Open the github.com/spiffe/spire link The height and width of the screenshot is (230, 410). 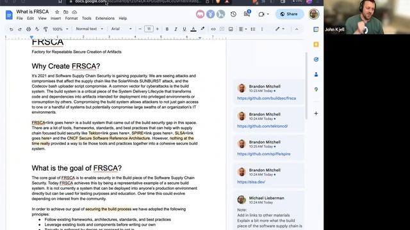(x=263, y=154)
